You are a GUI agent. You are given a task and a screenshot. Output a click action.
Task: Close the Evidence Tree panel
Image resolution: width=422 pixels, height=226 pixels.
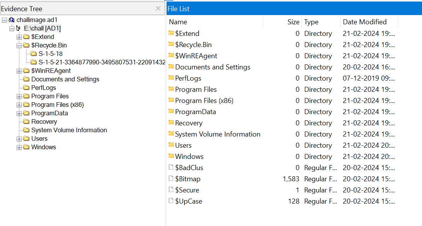(x=158, y=8)
